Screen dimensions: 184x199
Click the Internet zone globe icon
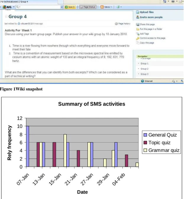(x=142, y=81)
